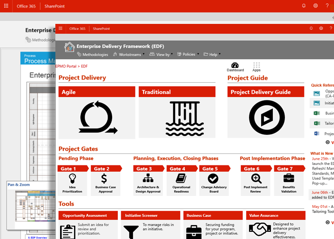The image size is (334, 239).
Task: Select Gate 1 Idea Prioritization lightbulb
Action: pos(72,178)
